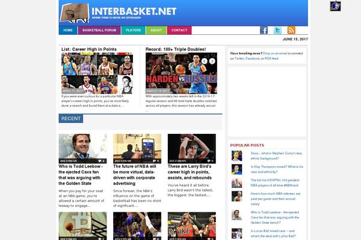Open 'These are Larry Bird's career high' title

pos(190,172)
